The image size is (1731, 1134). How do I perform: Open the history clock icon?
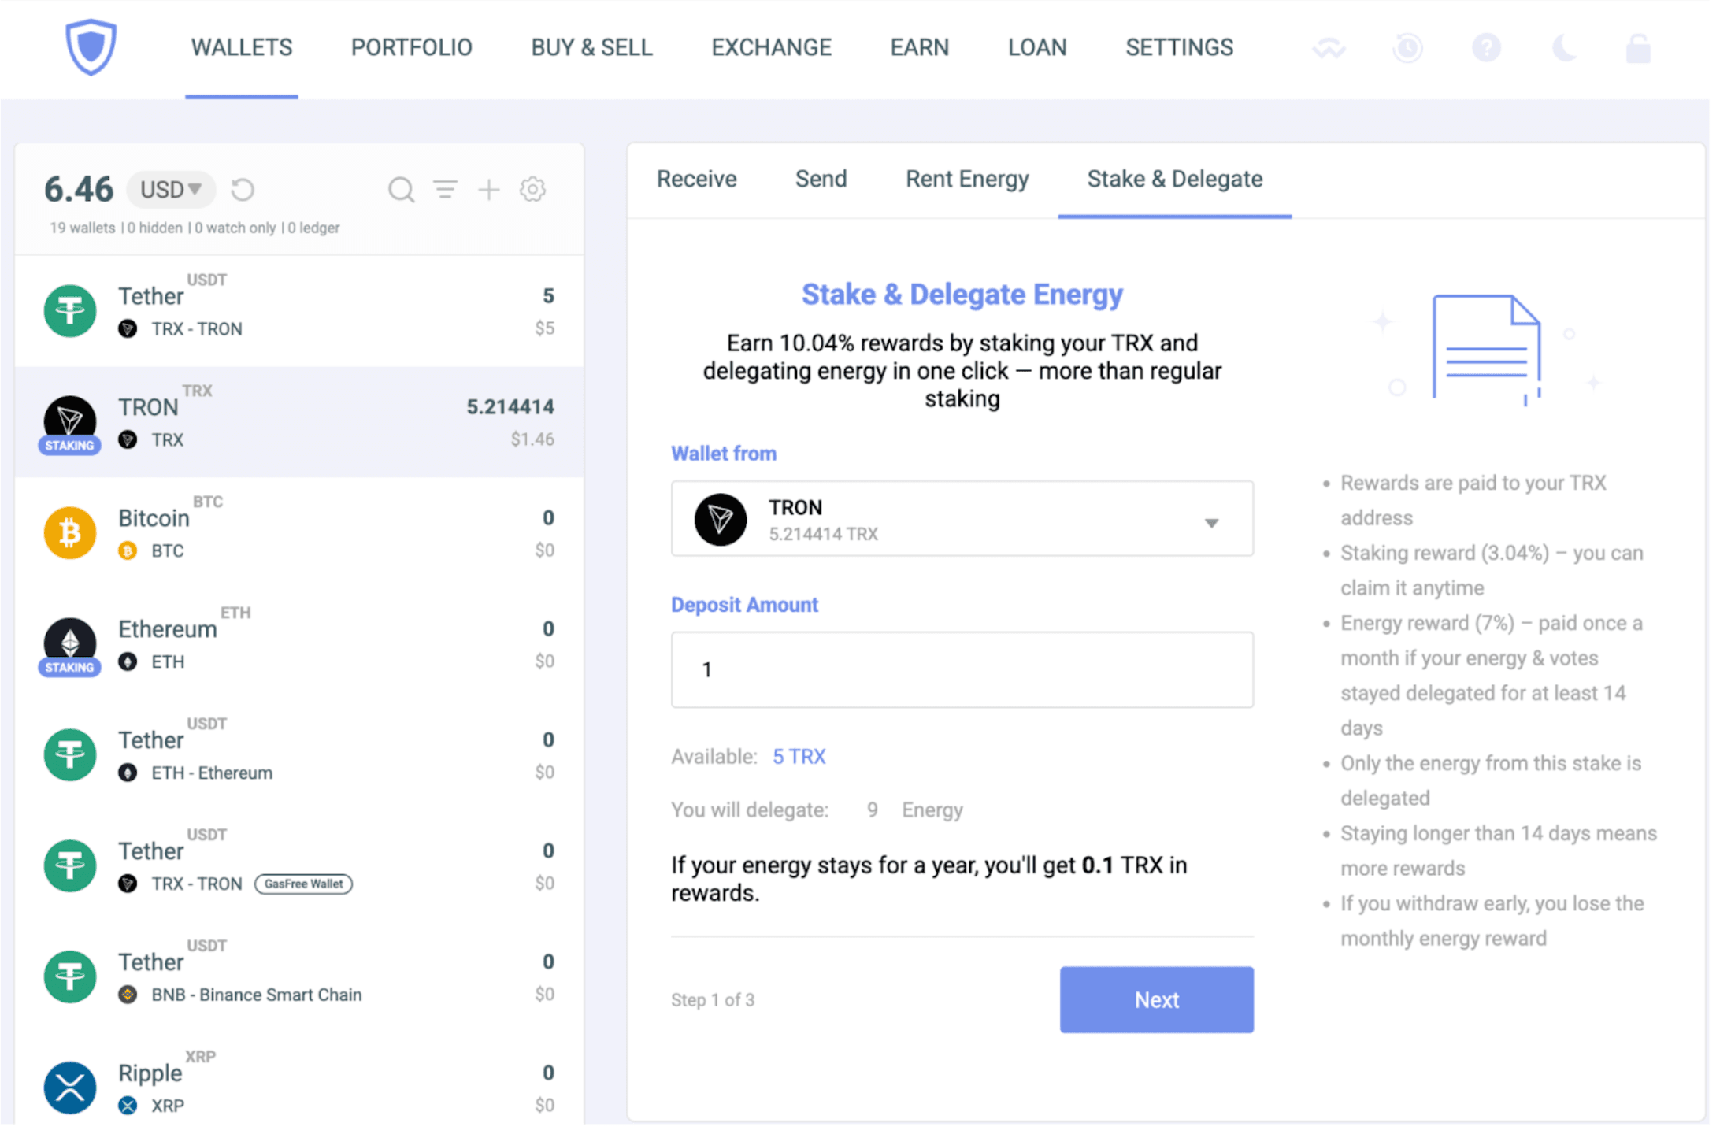point(1407,48)
